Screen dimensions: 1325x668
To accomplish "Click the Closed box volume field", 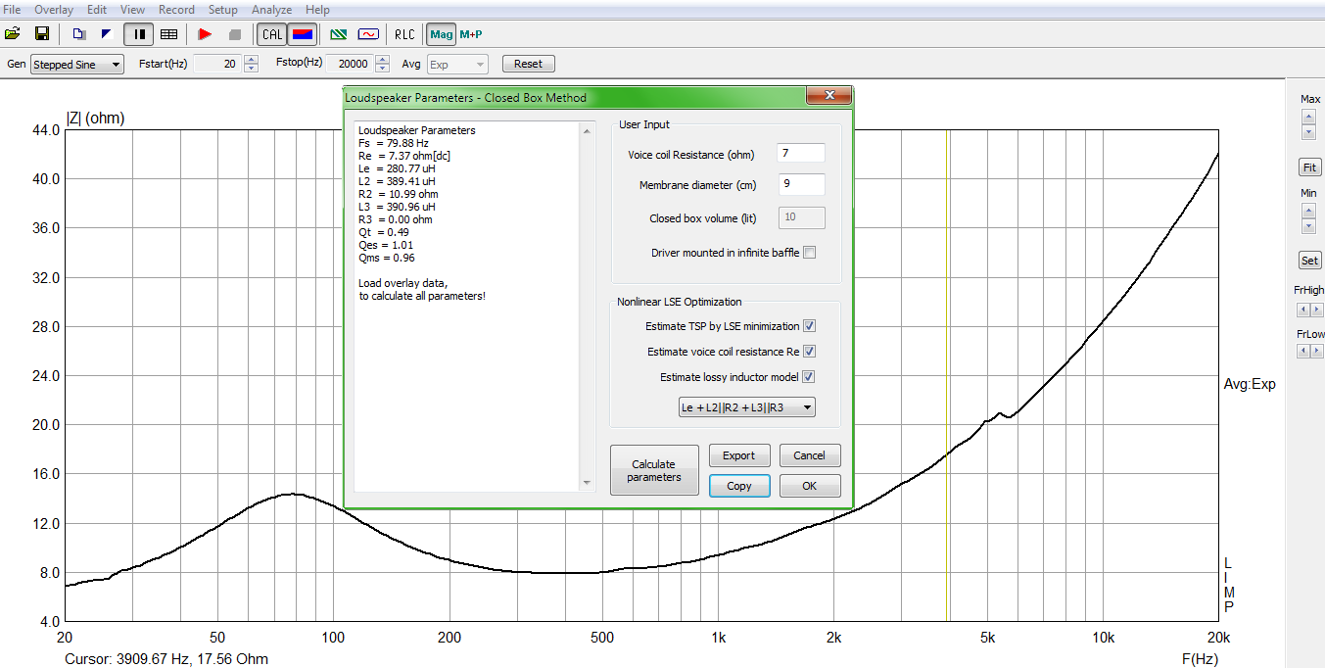I will 801,217.
